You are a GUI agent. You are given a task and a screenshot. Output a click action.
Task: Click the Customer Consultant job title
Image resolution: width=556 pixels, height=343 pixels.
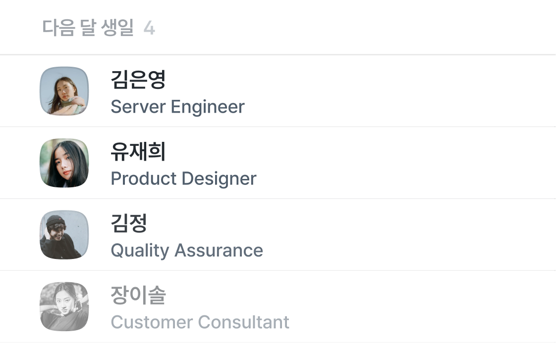(x=200, y=322)
